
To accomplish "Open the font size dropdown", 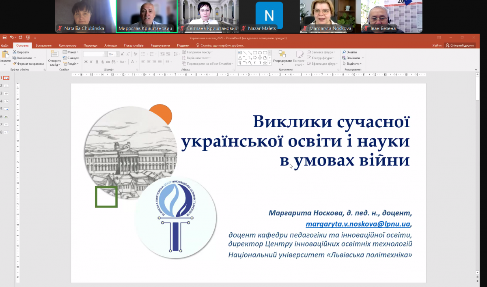I will click(117, 54).
